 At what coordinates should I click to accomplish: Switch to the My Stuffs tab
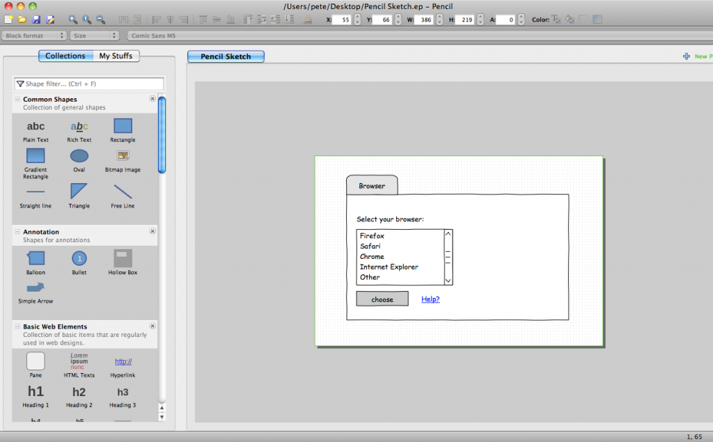[116, 56]
